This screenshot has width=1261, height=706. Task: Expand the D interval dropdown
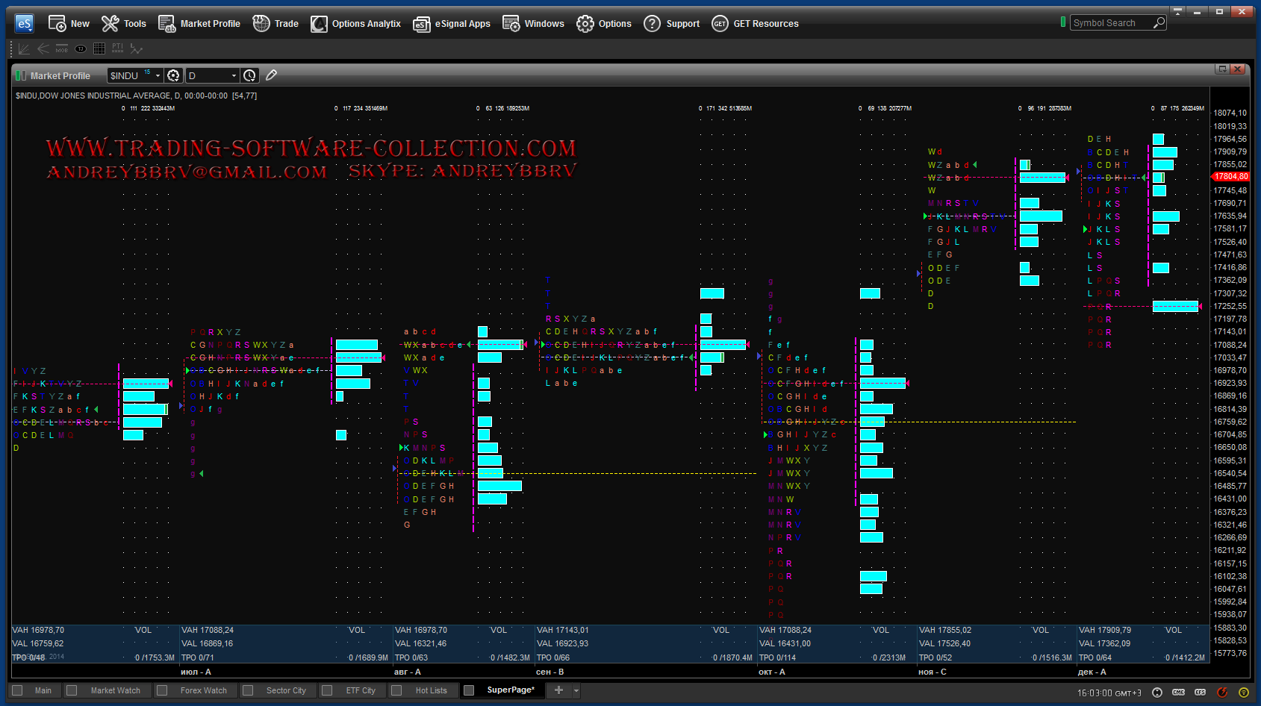(x=234, y=75)
